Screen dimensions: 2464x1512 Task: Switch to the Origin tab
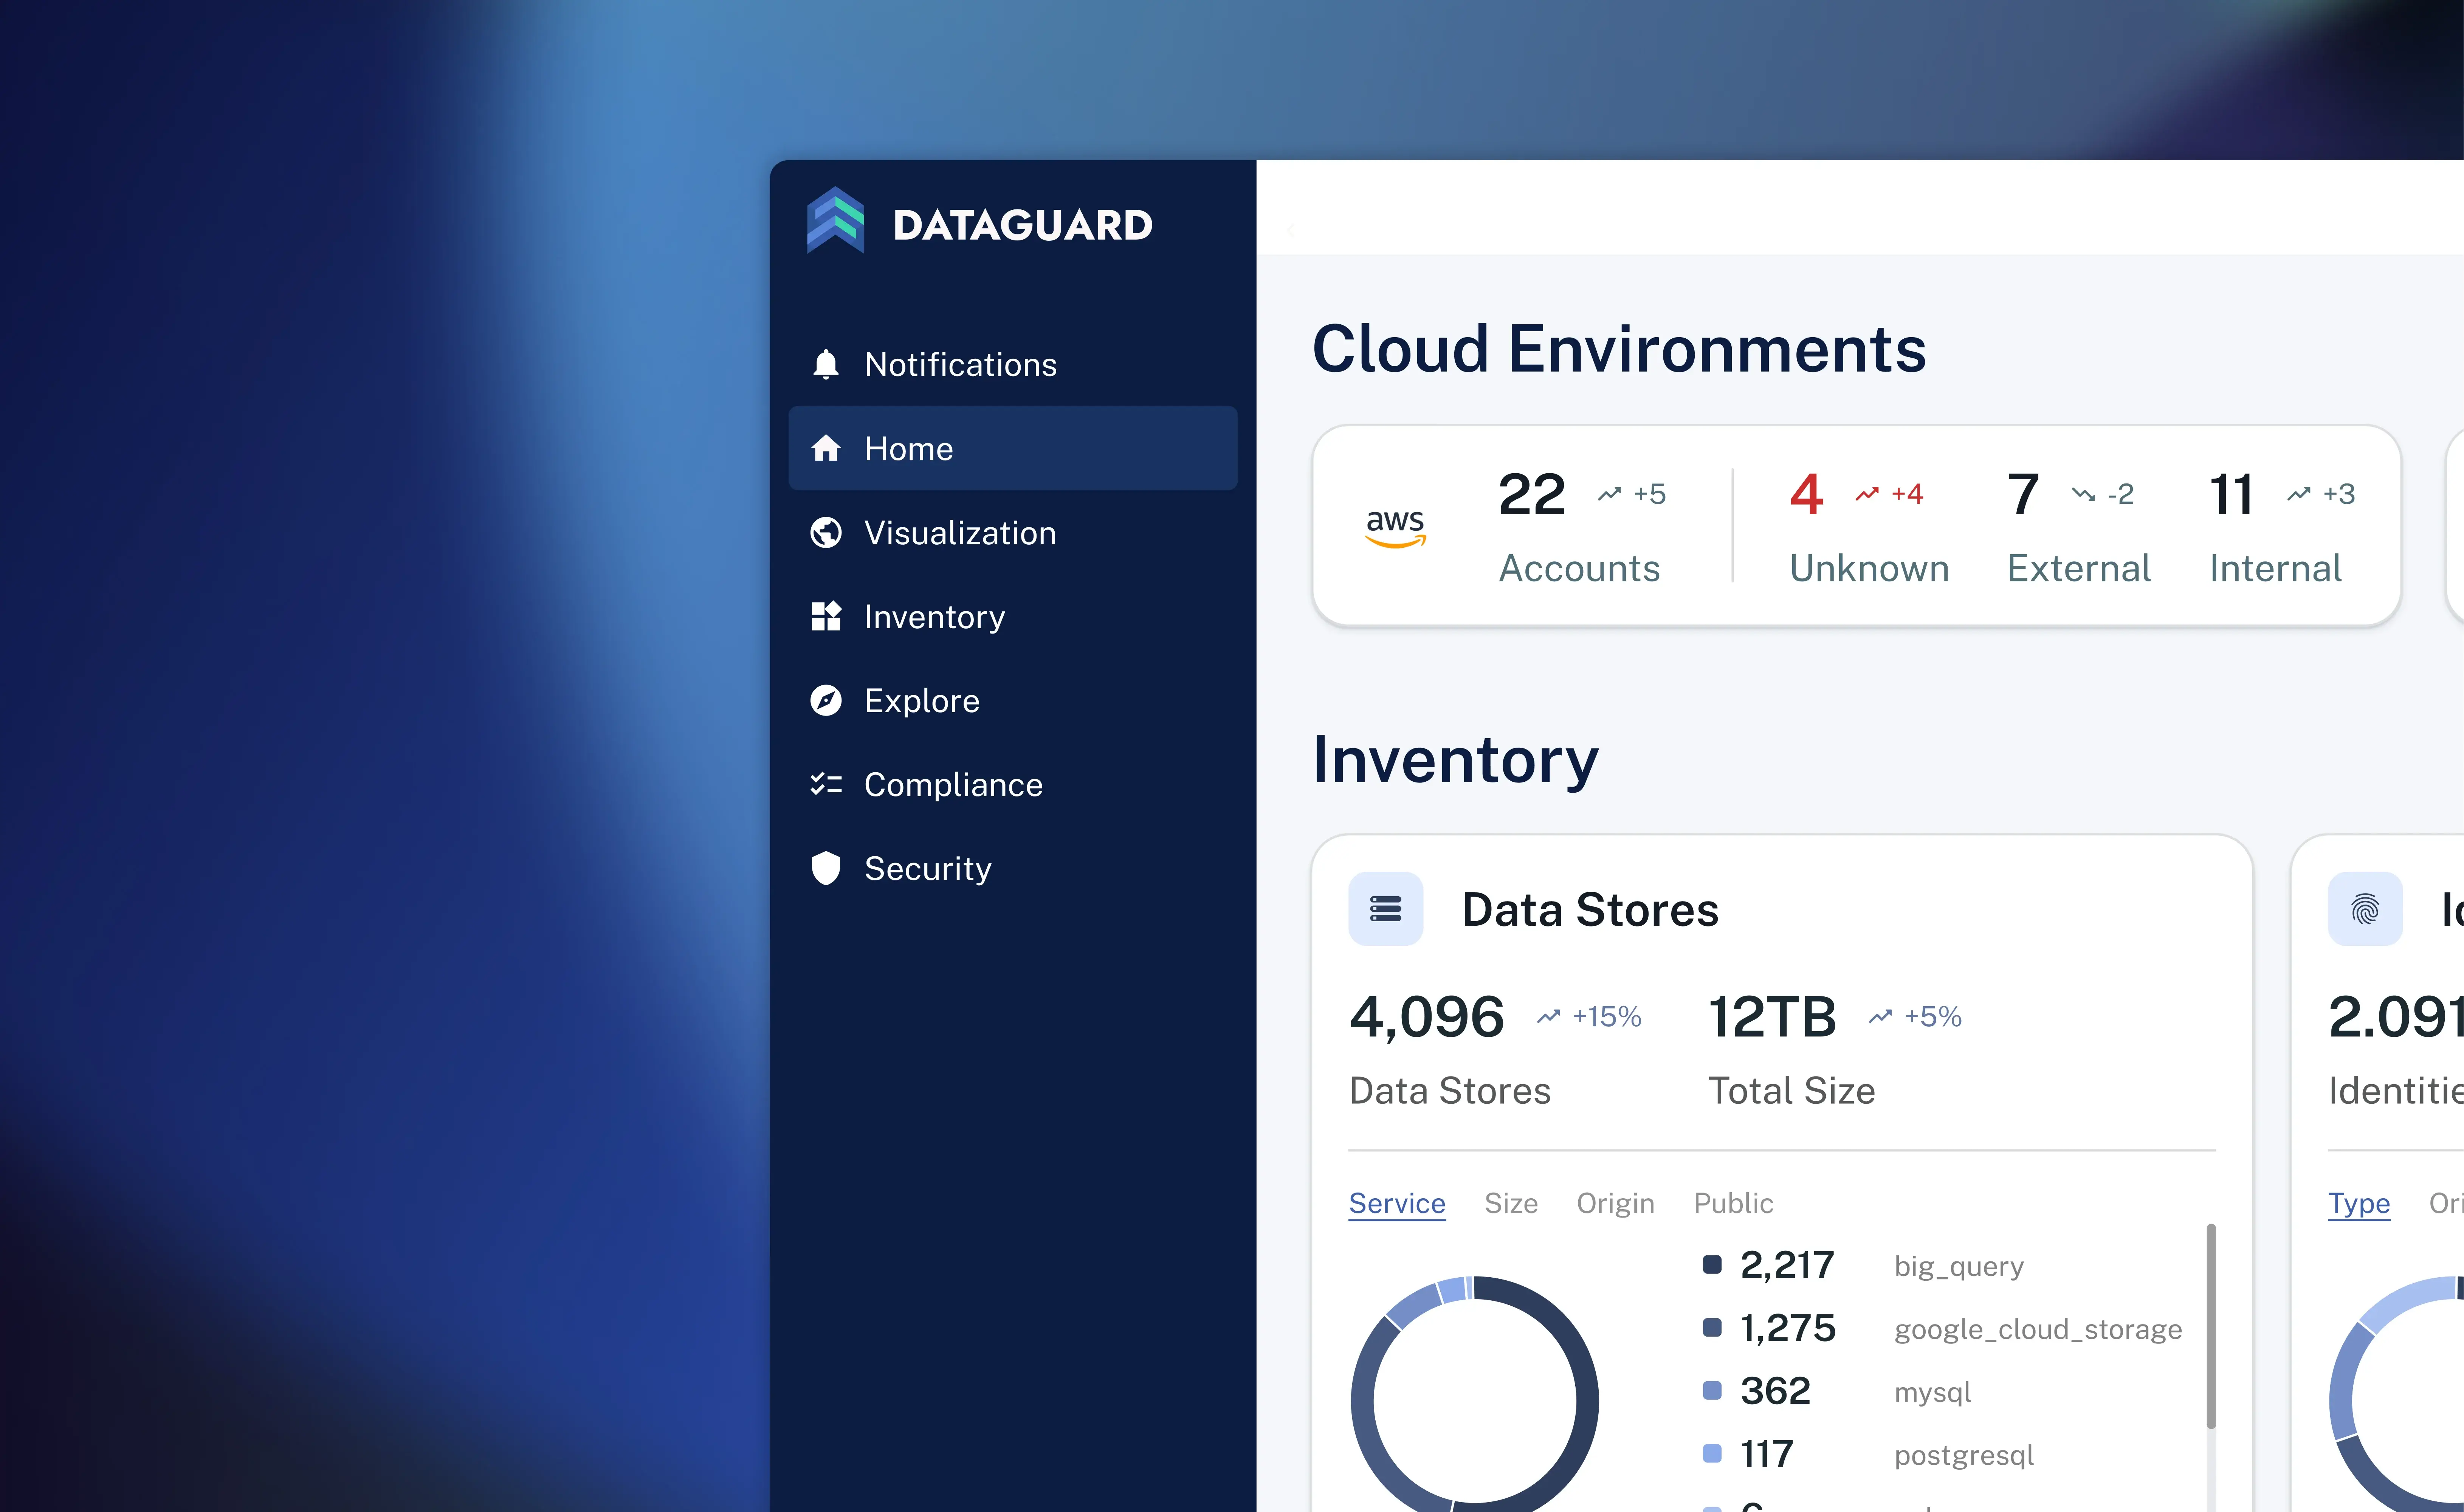1615,1203
